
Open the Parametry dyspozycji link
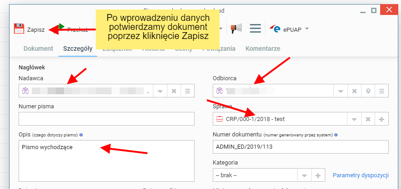click(x=361, y=175)
